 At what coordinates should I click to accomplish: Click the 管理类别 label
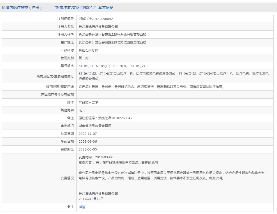[67, 58]
